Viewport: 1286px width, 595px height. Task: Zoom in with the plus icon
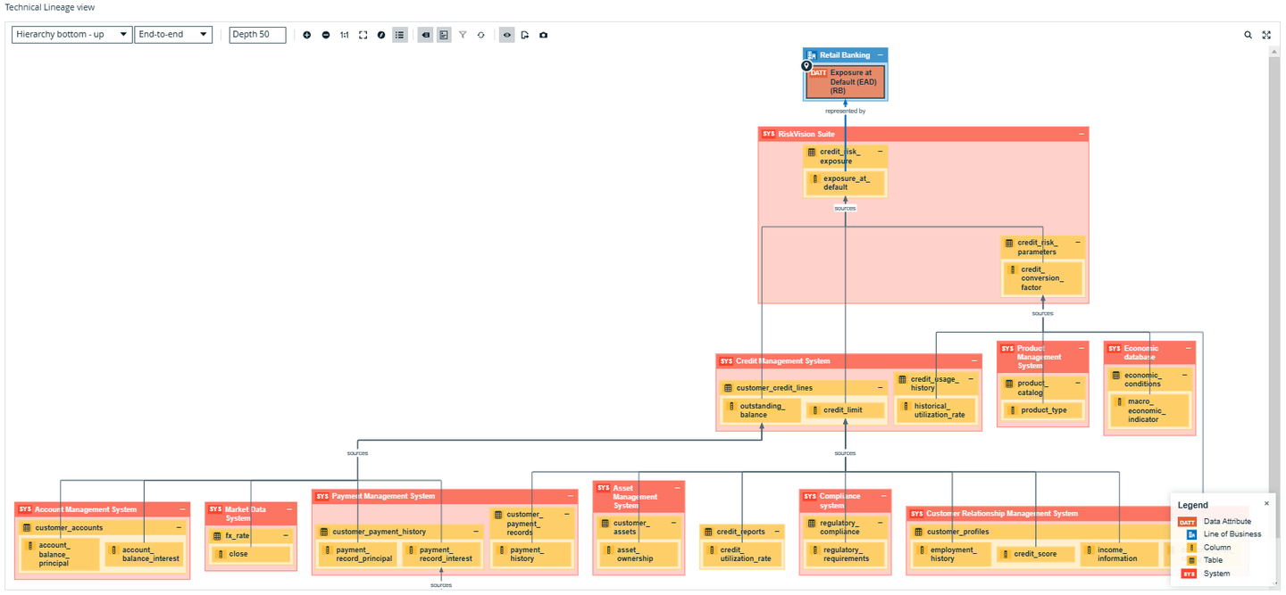coord(307,35)
